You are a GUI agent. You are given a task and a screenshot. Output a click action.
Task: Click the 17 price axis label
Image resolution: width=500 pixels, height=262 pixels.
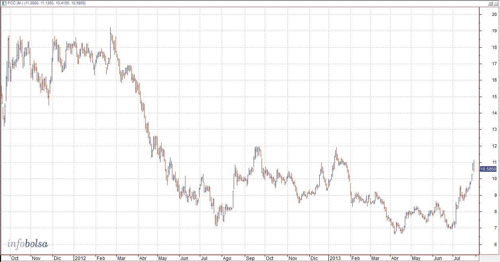click(494, 64)
